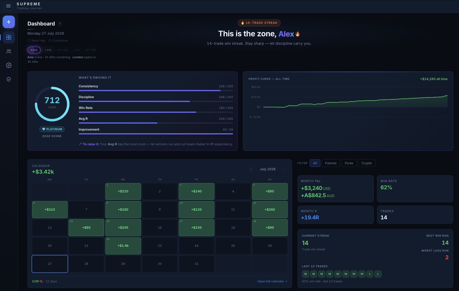
Task: Select the ASIA session pill
Action: tap(34, 50)
